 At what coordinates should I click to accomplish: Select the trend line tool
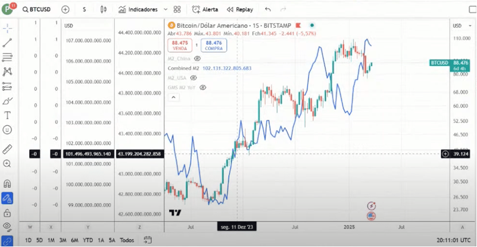(7, 43)
